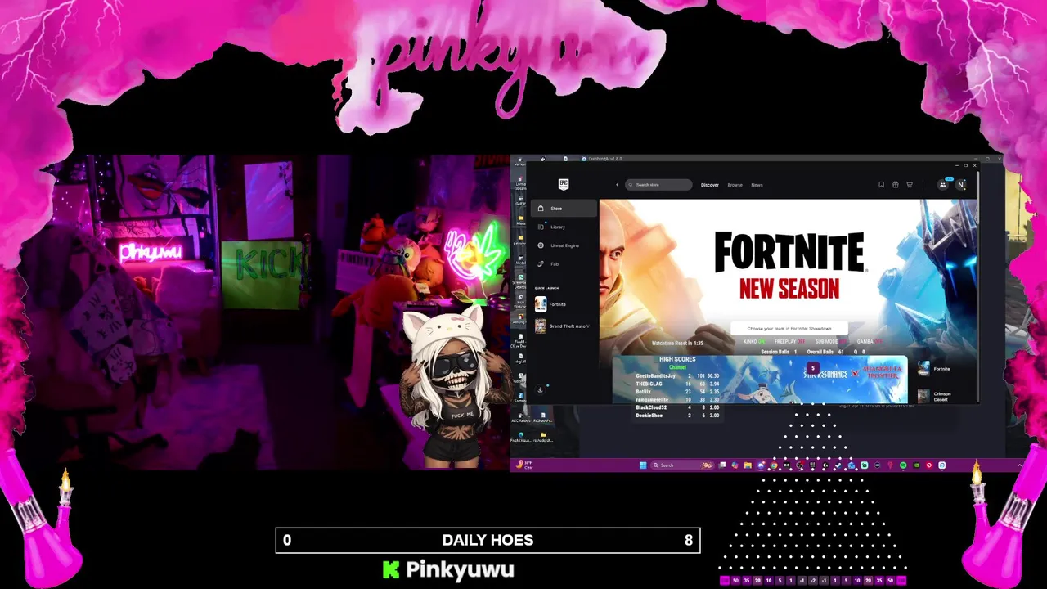Viewport: 1047px width, 589px height.
Task: Open Steam from the taskbar
Action: pyautogui.click(x=838, y=465)
